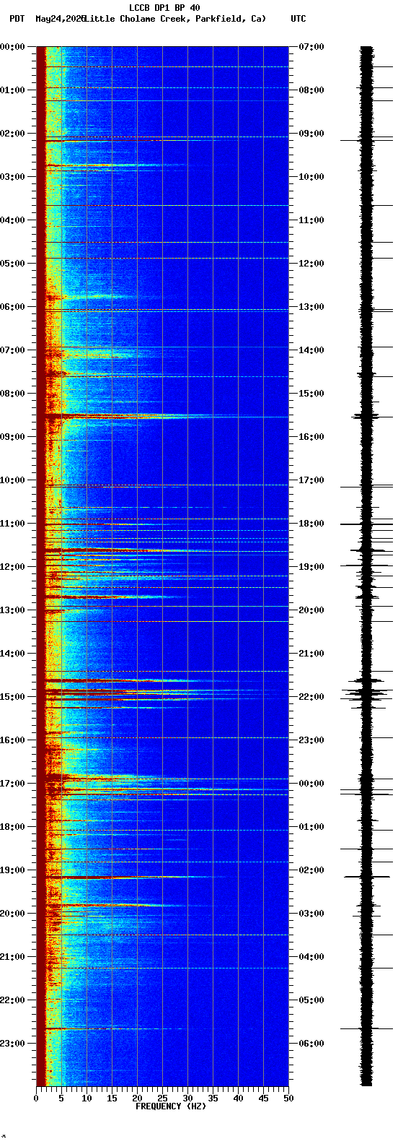Viewport: 398px width, 1144px height.
Task: Select the 35 Hz frequency tick label
Action: tap(213, 1098)
